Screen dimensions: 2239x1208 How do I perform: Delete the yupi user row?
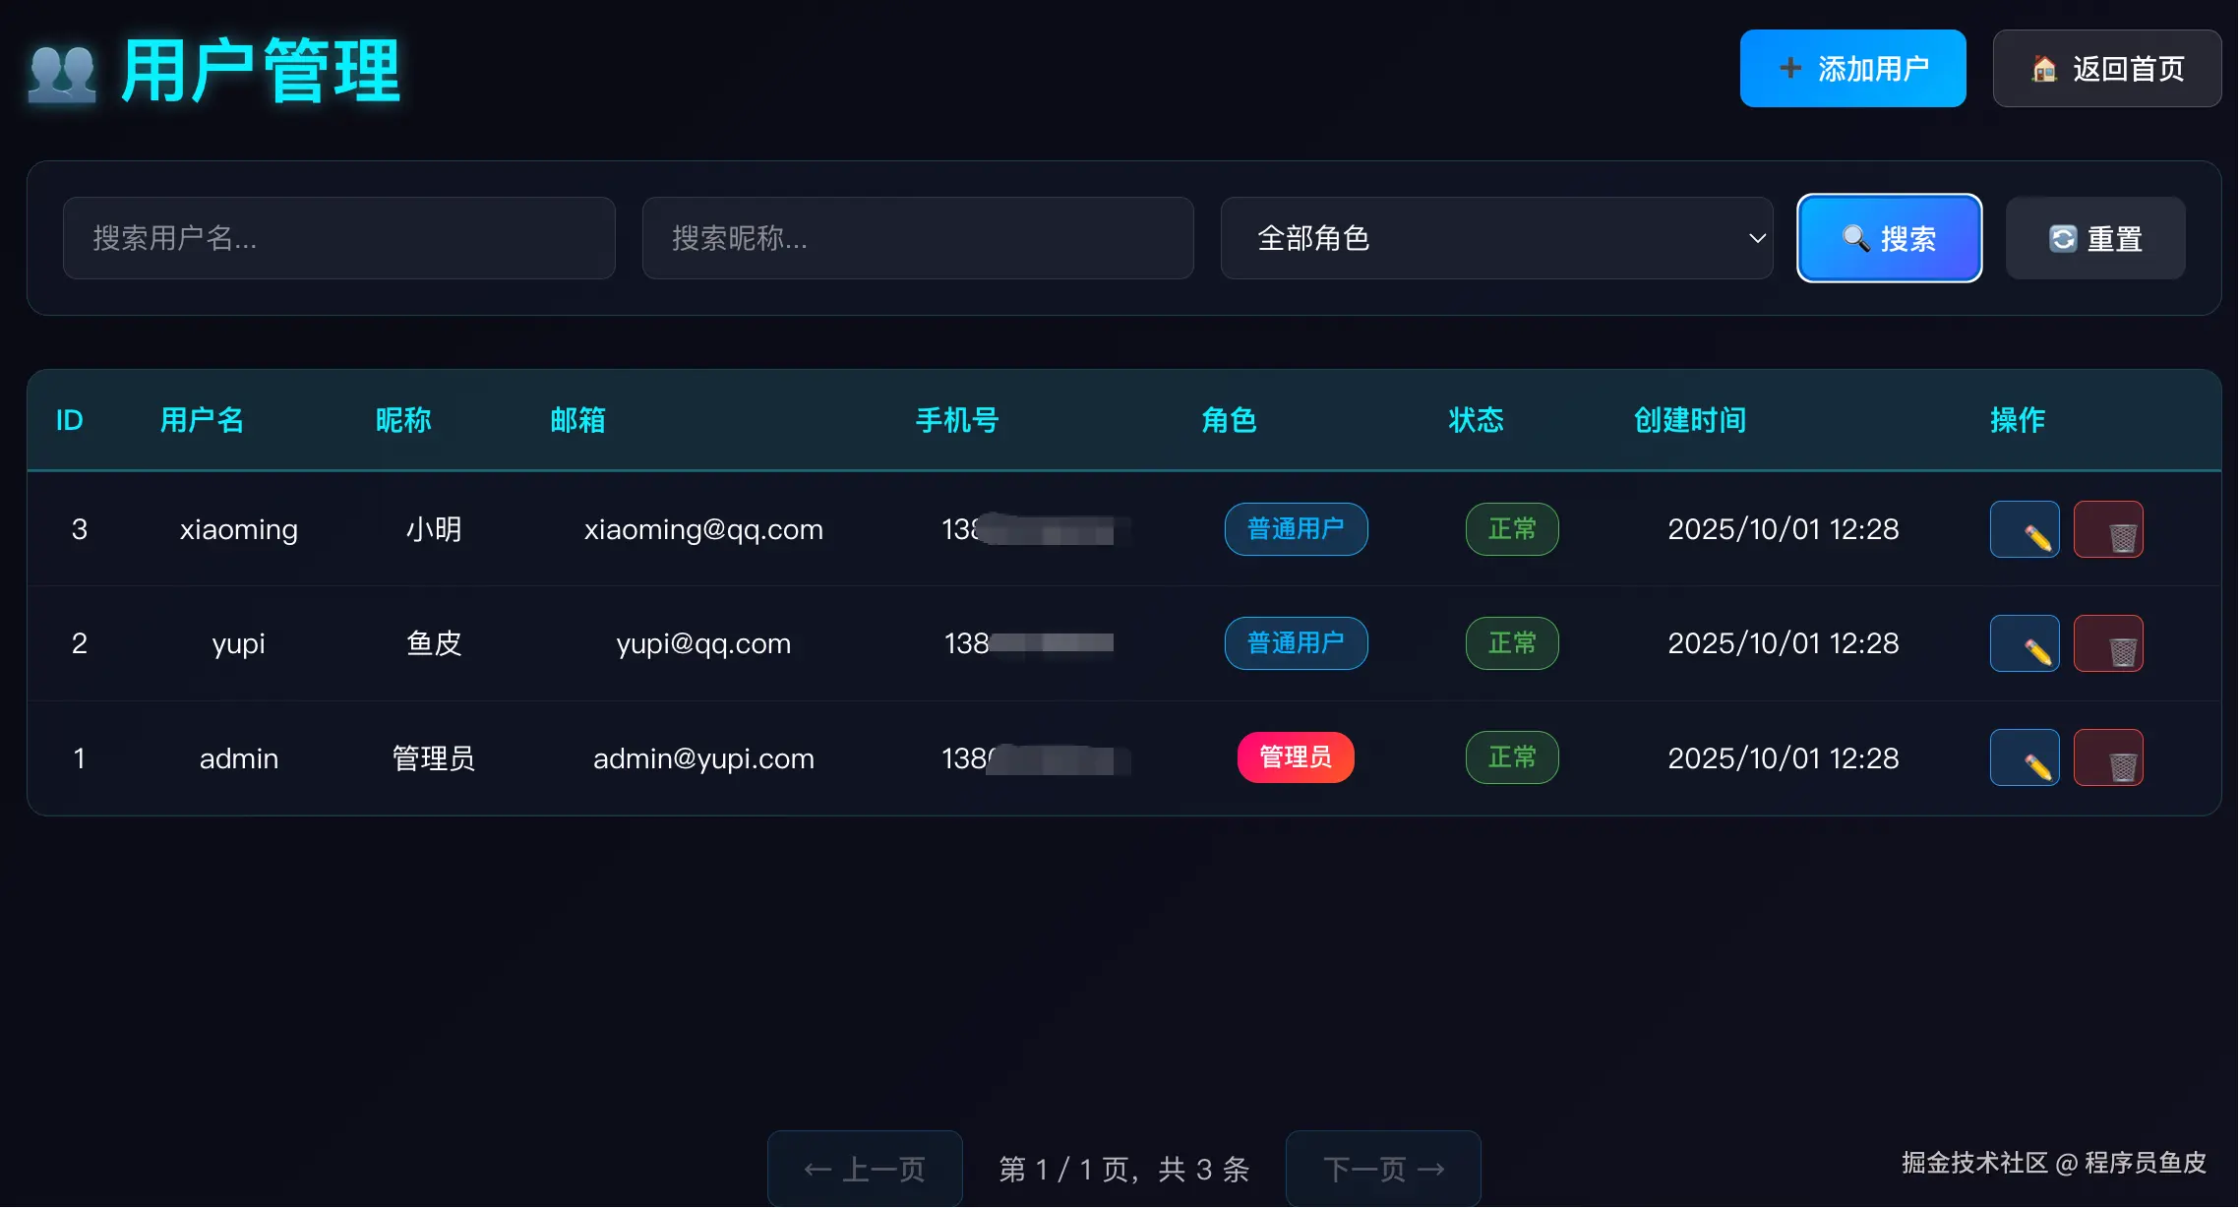click(2108, 643)
